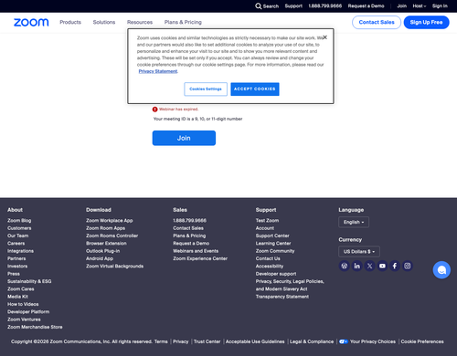Image resolution: width=457 pixels, height=356 pixels.
Task: Open Zoom Virtual Backgrounds link
Action: coord(114,267)
